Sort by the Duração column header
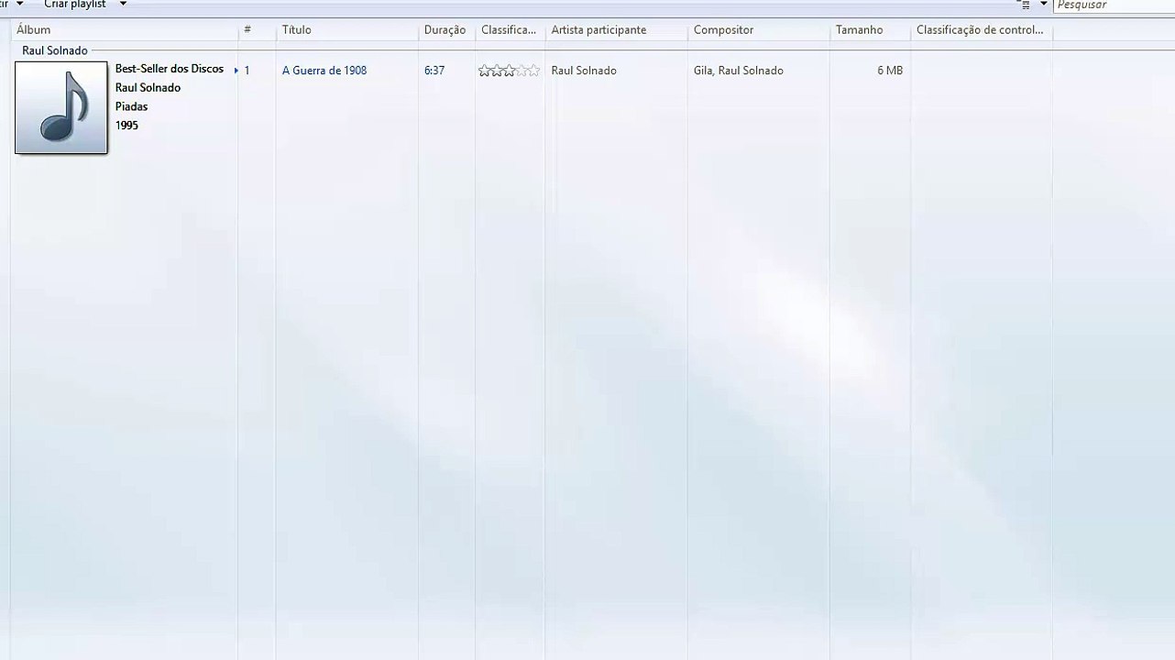The width and height of the screenshot is (1175, 660). (x=446, y=30)
